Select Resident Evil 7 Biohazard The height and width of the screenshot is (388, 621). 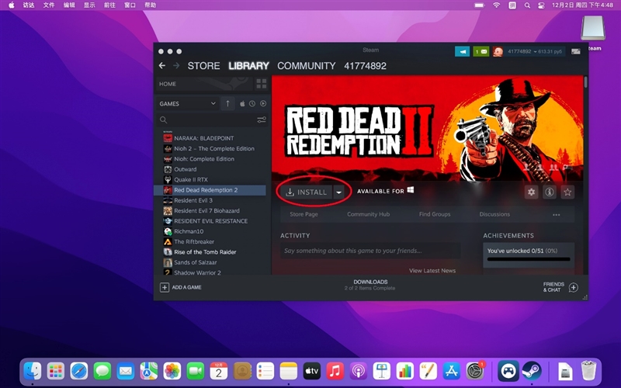tap(210, 210)
